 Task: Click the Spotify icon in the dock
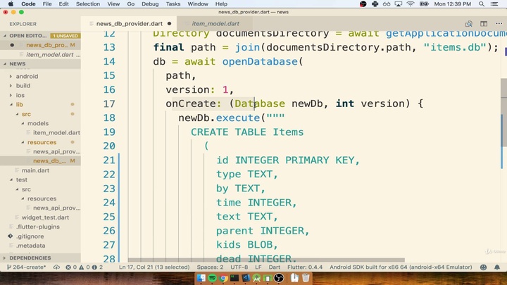click(212, 279)
